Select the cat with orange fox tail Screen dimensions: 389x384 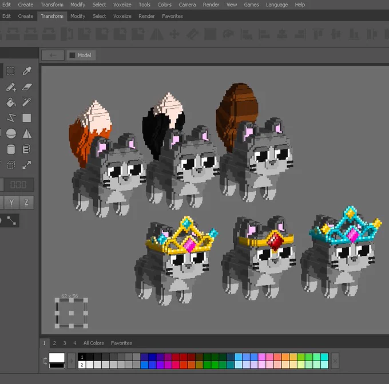[106, 159]
